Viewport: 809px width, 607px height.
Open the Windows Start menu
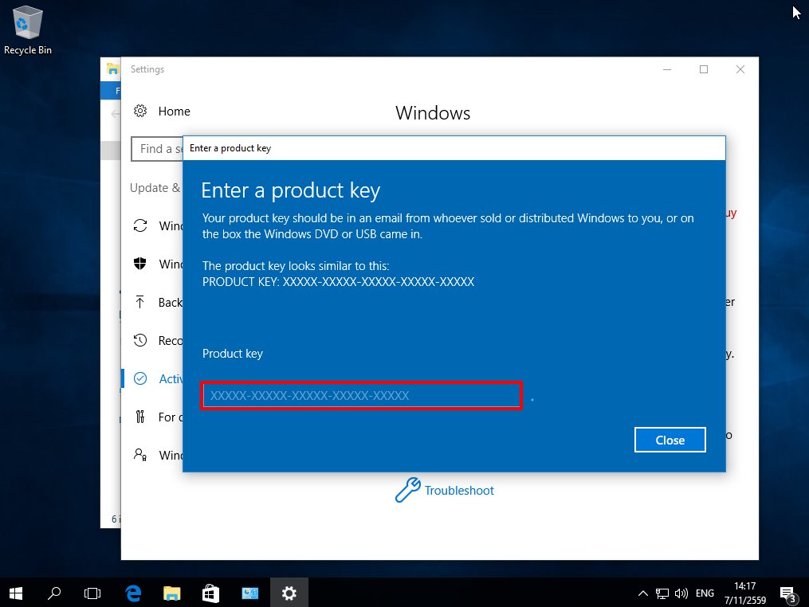click(x=16, y=593)
